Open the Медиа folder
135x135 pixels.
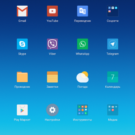click(112, 110)
